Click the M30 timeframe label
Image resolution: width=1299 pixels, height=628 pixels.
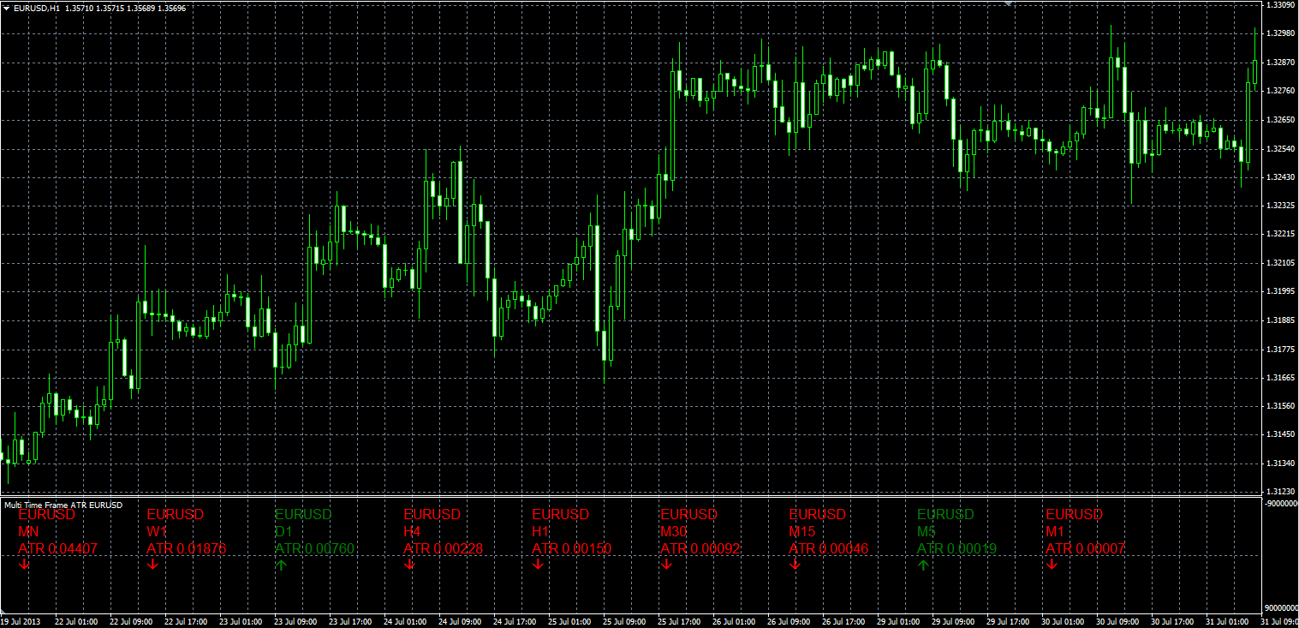click(x=675, y=531)
